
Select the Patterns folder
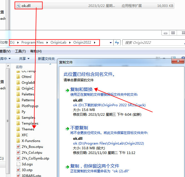click(x=28, y=100)
